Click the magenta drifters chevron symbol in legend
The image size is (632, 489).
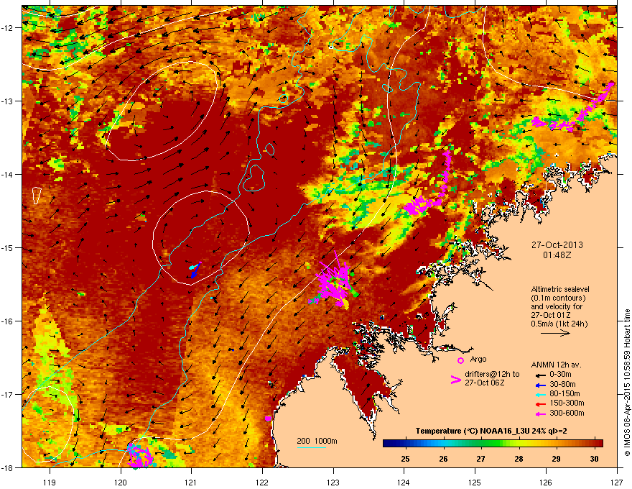point(455,380)
